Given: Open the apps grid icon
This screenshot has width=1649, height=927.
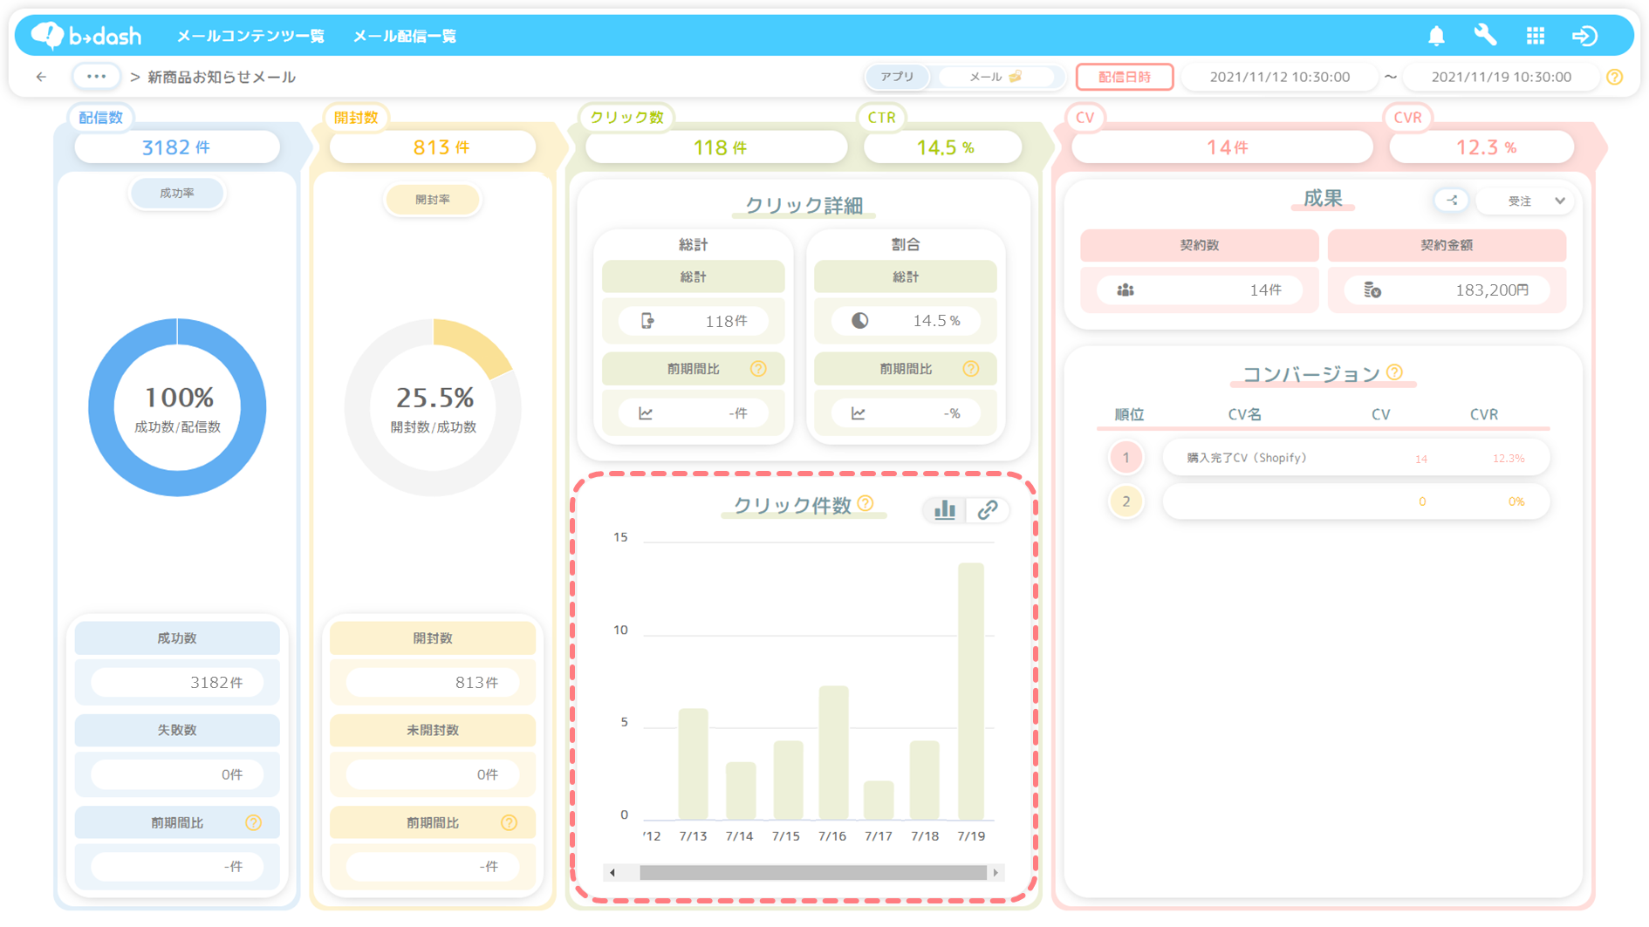Looking at the screenshot, I should (1535, 36).
